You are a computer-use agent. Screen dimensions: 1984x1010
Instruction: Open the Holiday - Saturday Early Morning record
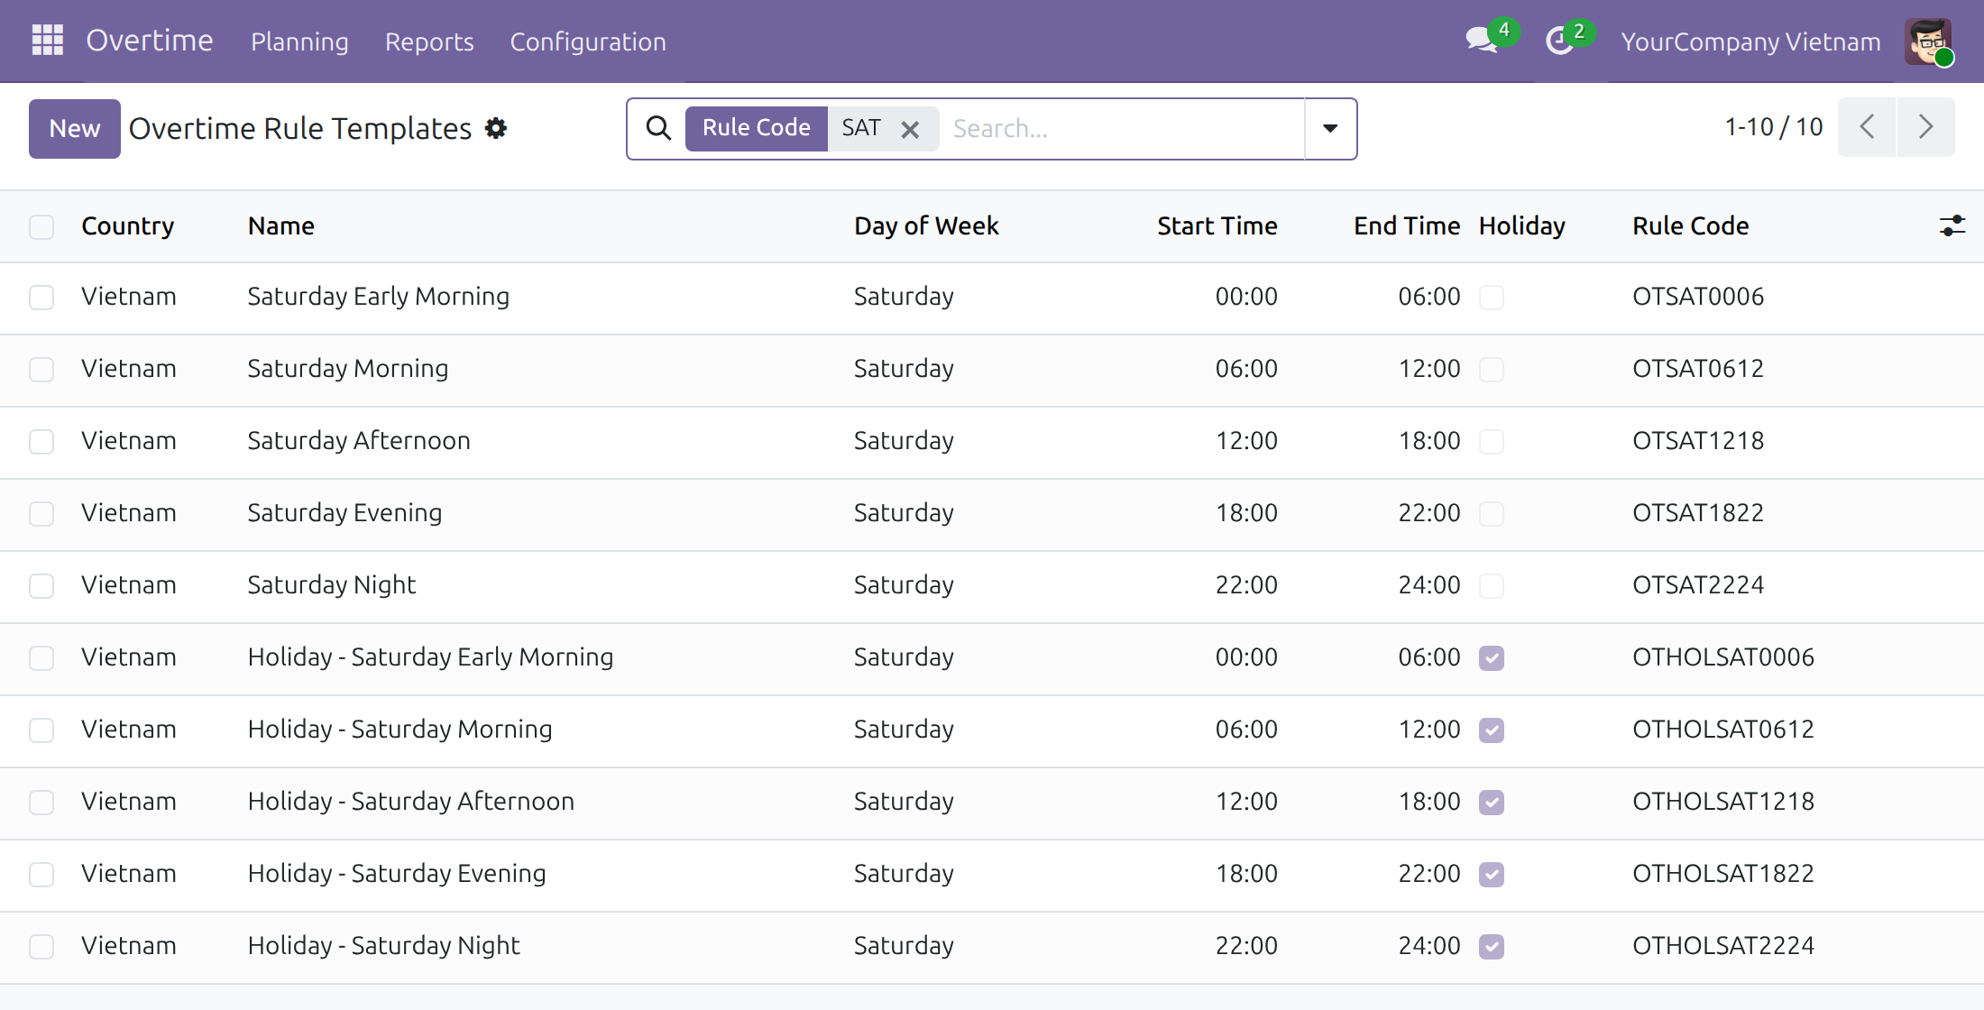pos(430,657)
